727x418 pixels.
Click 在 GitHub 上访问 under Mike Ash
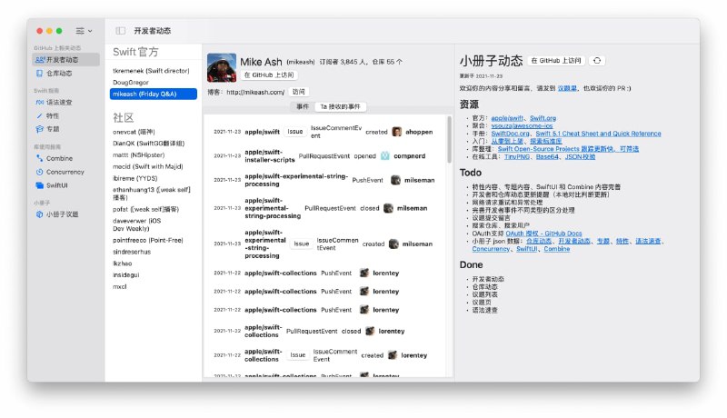coord(269,75)
